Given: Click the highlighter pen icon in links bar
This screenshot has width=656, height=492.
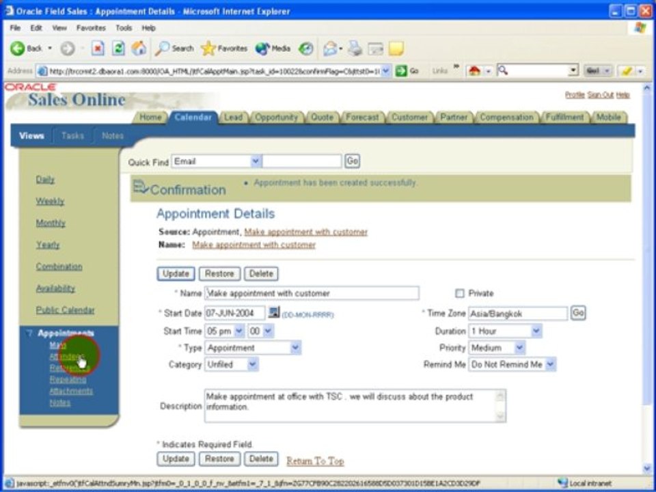Looking at the screenshot, I should 627,71.
